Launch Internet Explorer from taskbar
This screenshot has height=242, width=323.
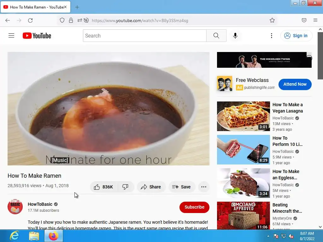[x=15, y=236]
